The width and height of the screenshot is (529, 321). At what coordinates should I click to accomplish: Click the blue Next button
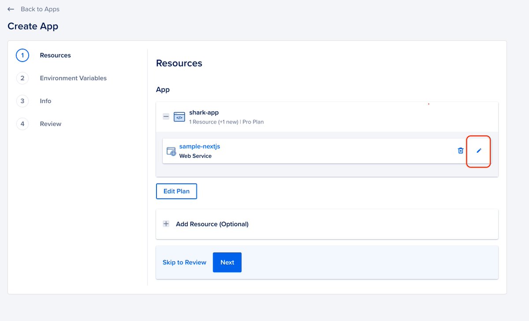[x=227, y=262]
